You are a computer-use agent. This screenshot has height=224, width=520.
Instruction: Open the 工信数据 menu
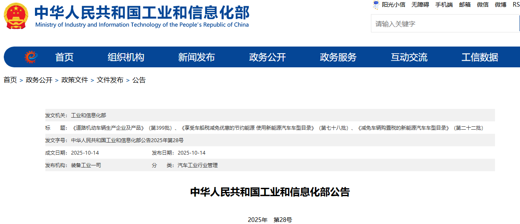(480, 57)
